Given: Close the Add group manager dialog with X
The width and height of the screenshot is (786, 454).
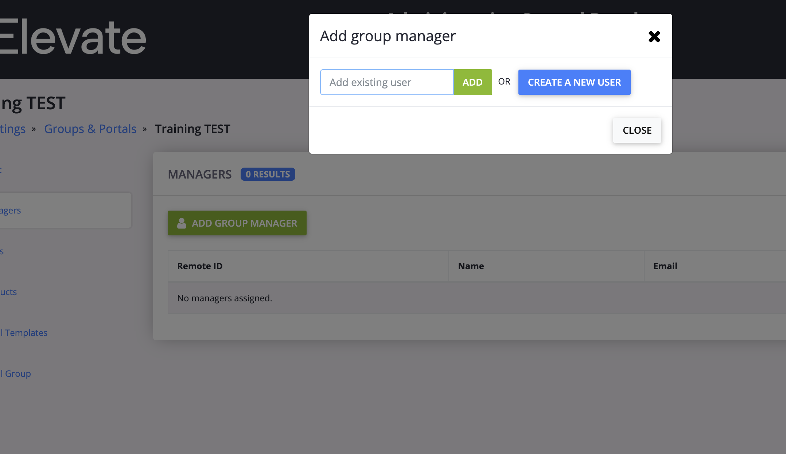Looking at the screenshot, I should coord(654,36).
